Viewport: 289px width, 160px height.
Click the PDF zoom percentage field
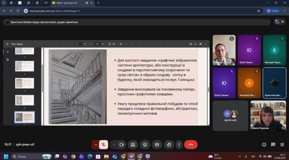click(x=97, y=44)
